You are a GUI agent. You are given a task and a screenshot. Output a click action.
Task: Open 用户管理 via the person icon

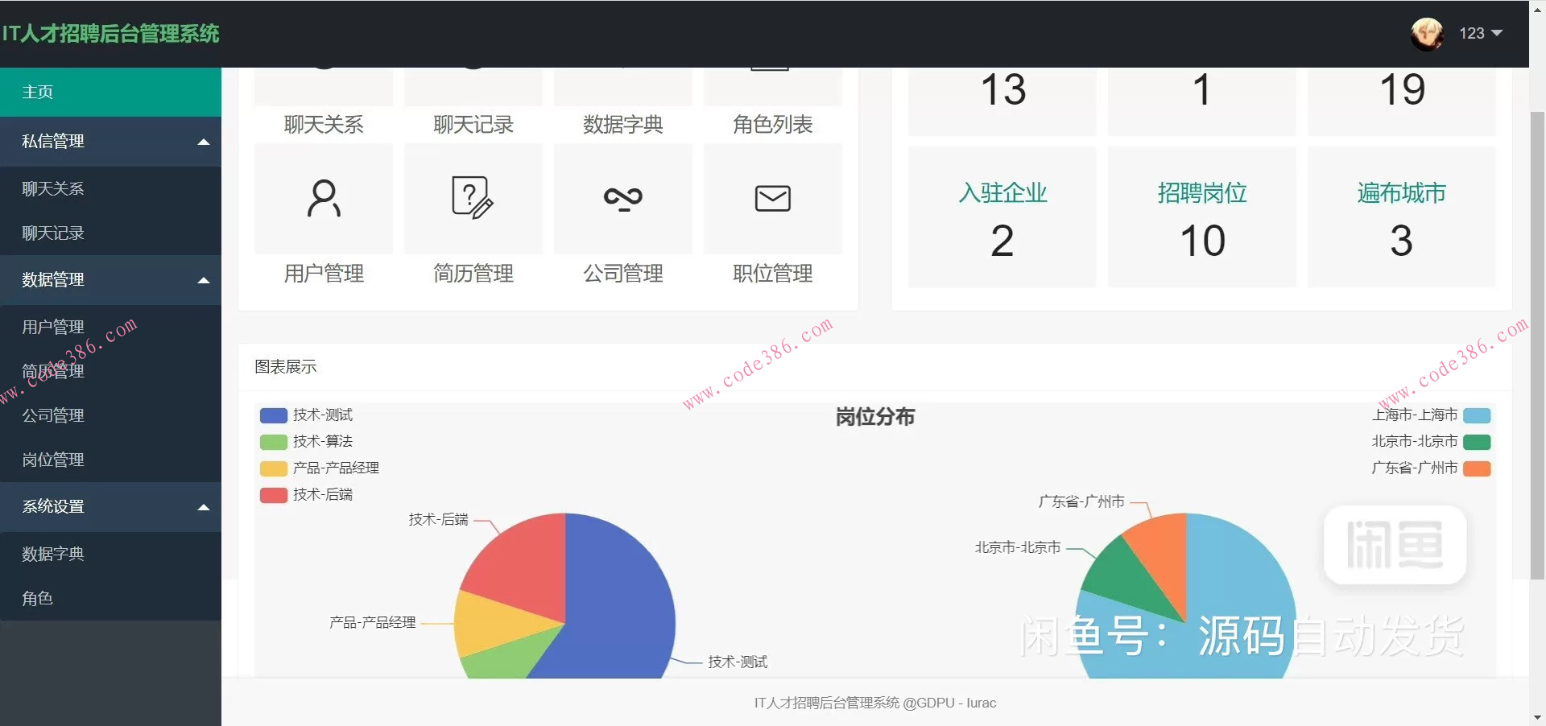pyautogui.click(x=323, y=199)
